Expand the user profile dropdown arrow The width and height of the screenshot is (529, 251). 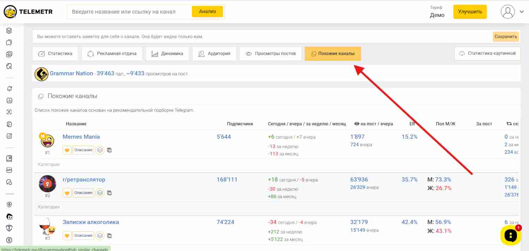point(522,12)
